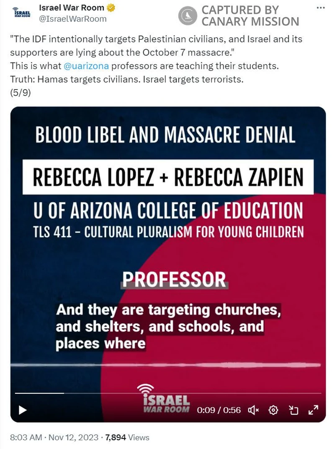Click the 'Captured by Canary Mission' text
Screen dimensions: 335x449
click(250, 16)
